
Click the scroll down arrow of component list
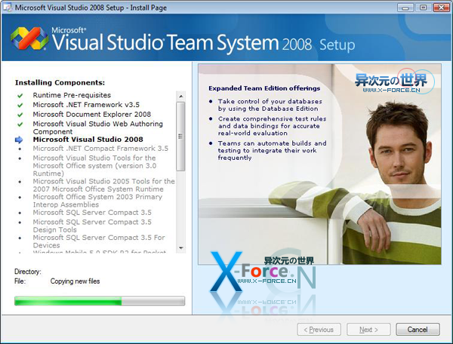click(x=181, y=248)
